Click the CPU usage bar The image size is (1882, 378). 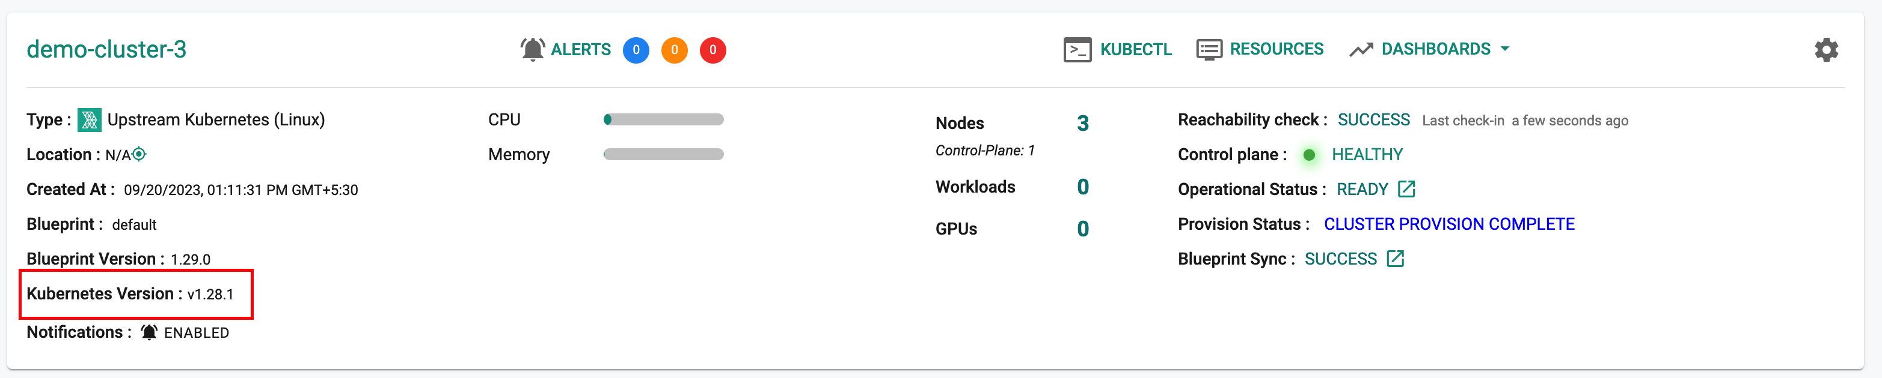point(663,119)
